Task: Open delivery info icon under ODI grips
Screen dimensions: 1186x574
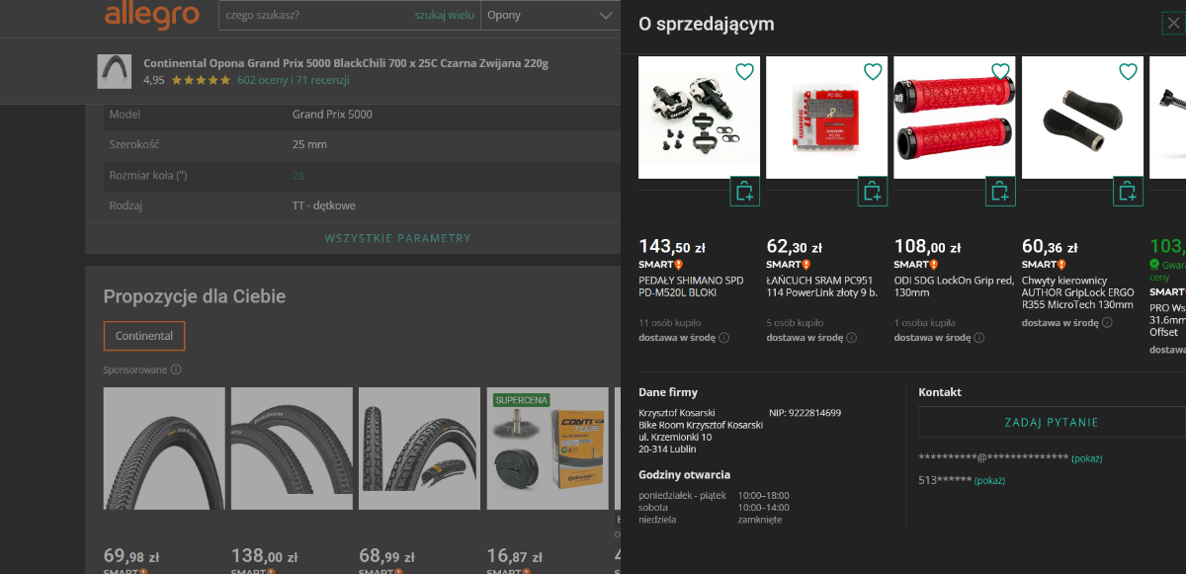Action: 979,338
